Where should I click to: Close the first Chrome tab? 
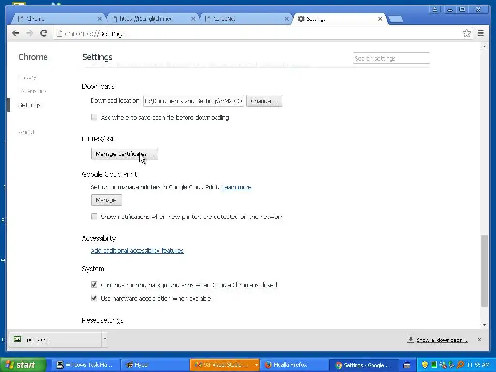pyautogui.click(x=100, y=19)
